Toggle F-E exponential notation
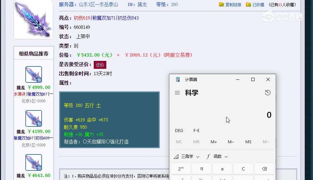This screenshot has width=313, height=180. [196, 131]
